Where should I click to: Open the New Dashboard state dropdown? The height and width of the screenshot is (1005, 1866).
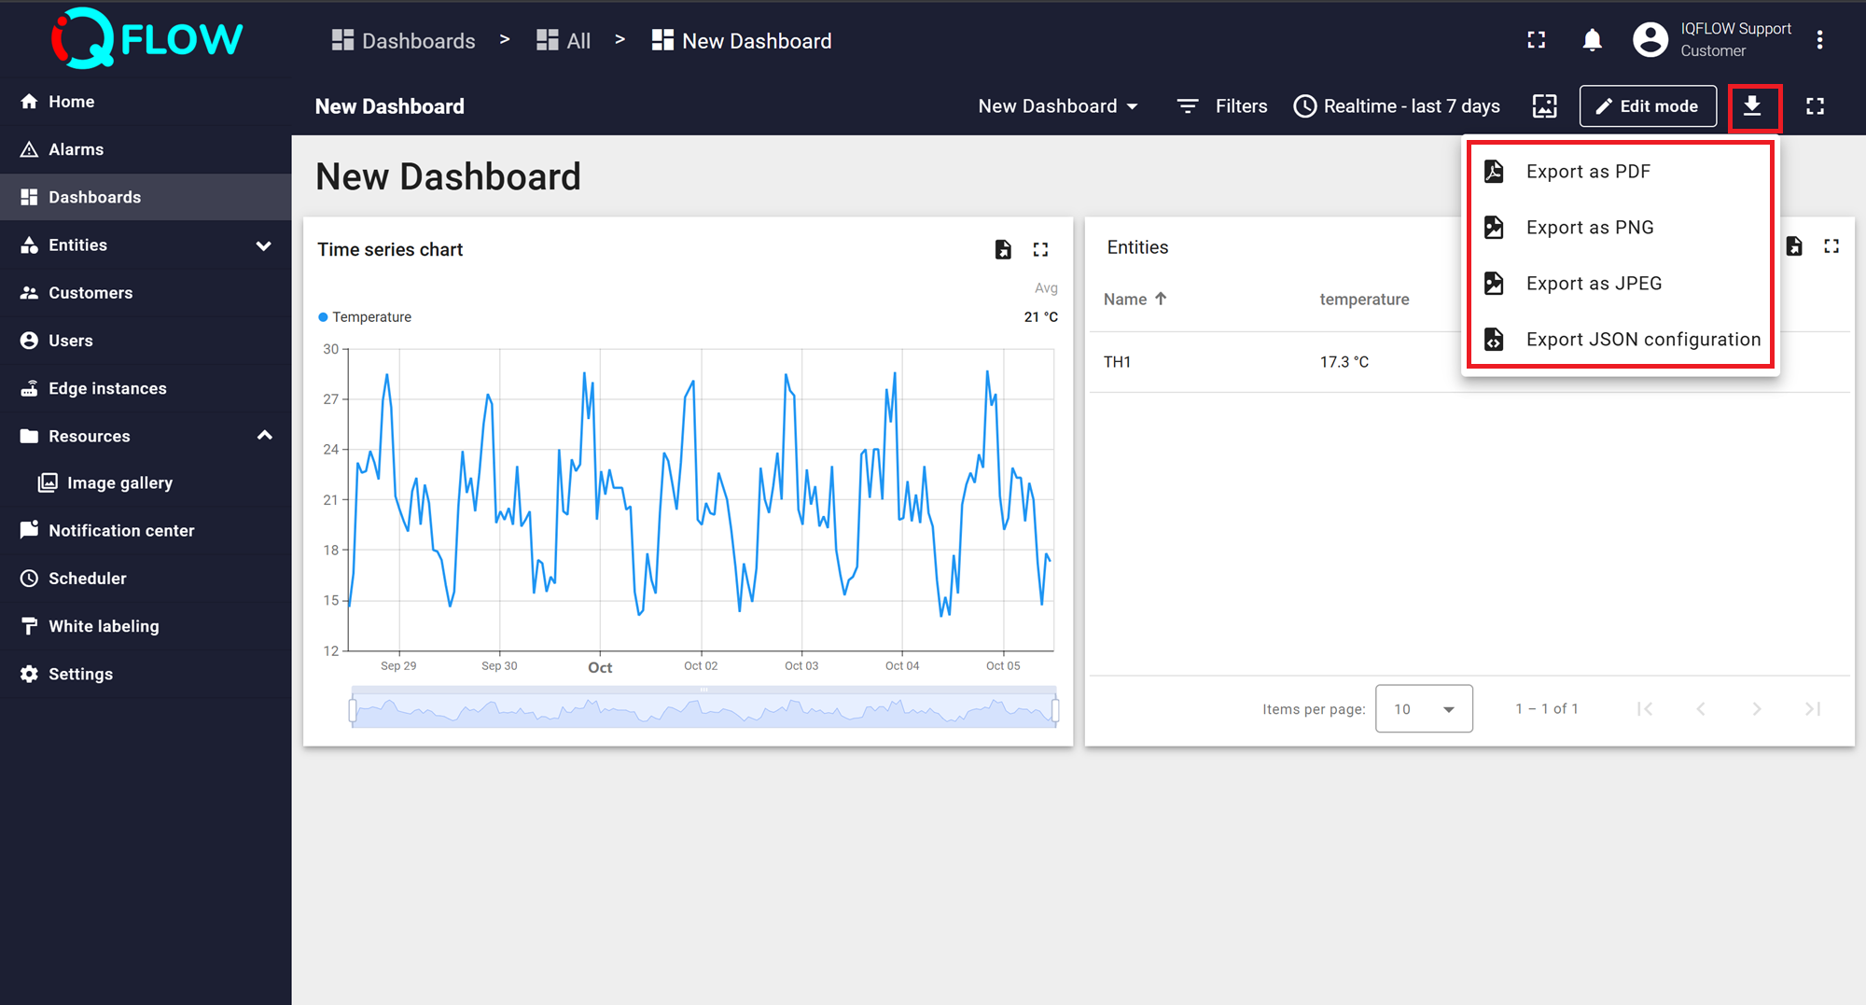[1058, 106]
